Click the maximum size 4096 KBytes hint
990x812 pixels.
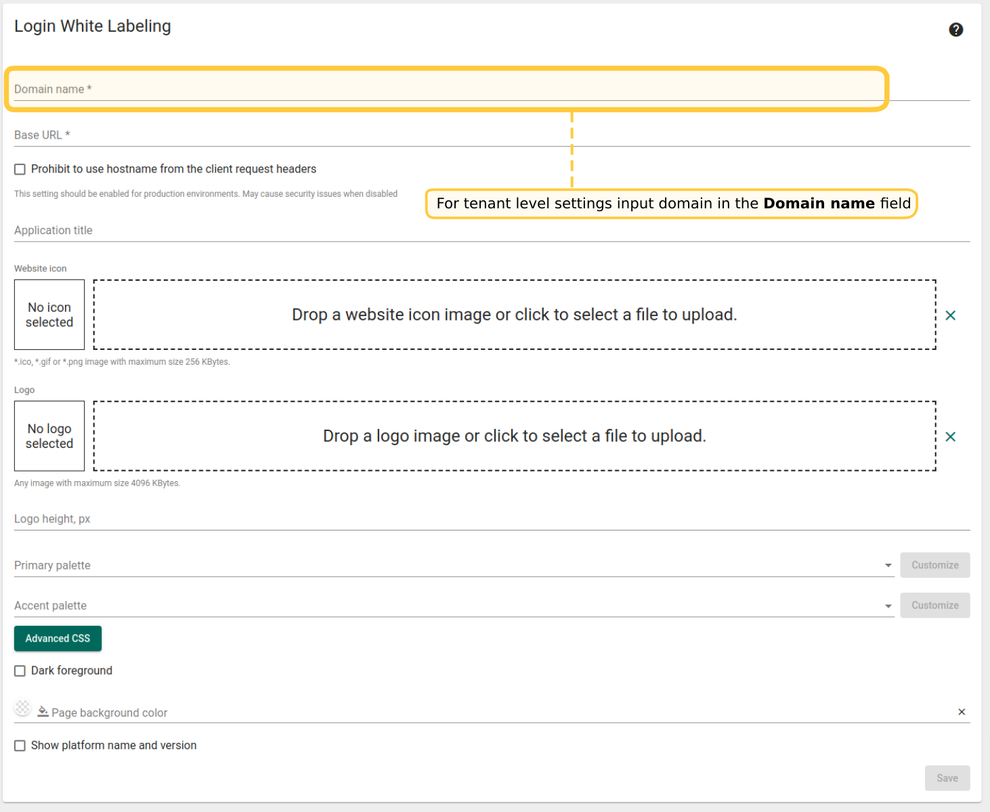pyautogui.click(x=97, y=483)
